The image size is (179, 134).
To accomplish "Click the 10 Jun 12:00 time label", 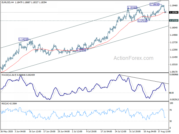I will tap(35, 131).
